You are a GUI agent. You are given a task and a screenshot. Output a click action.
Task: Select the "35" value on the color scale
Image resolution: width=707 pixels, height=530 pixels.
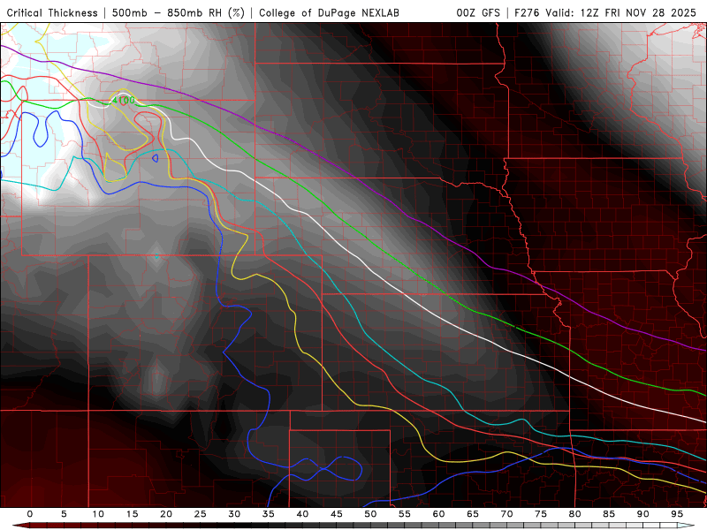point(269,514)
